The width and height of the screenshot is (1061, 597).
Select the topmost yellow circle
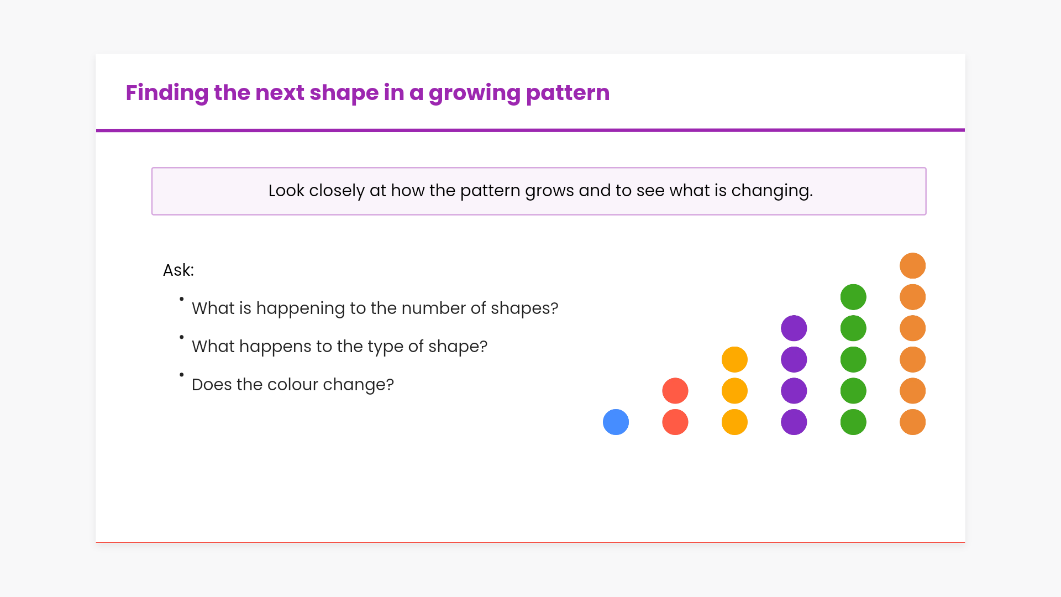pos(734,360)
